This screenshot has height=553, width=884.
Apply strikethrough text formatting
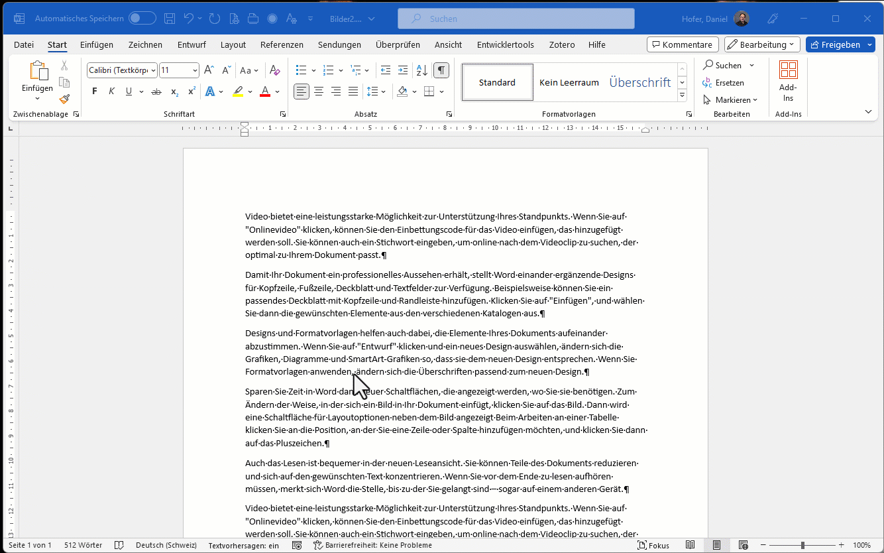pyautogui.click(x=156, y=92)
